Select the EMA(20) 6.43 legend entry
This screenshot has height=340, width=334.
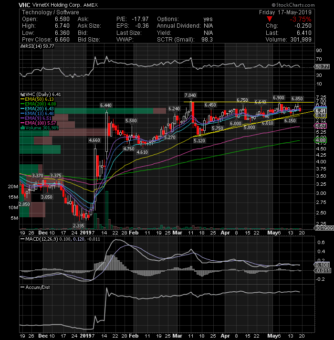pos(37,108)
